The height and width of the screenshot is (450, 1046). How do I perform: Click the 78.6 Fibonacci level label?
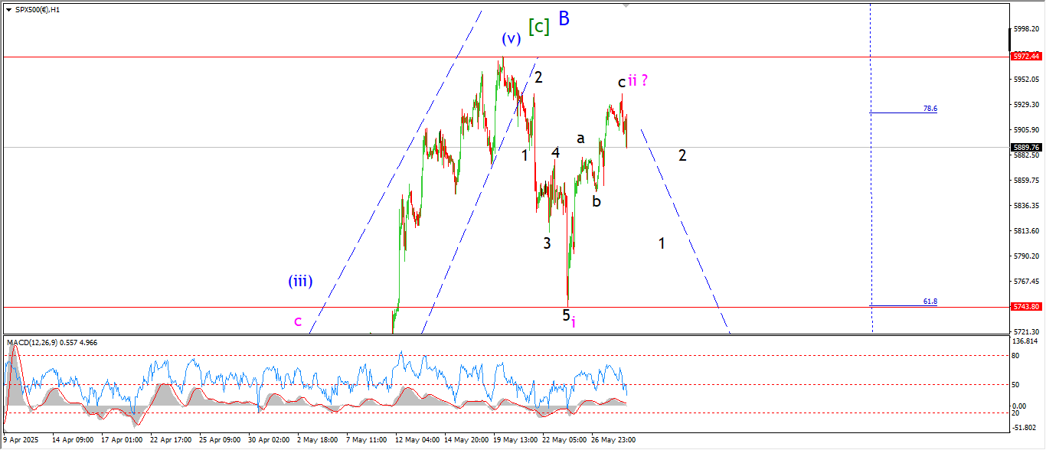click(930, 109)
